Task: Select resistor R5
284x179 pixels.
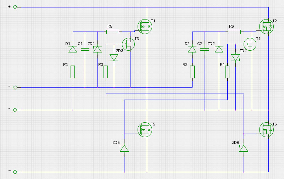Action: pyautogui.click(x=113, y=32)
